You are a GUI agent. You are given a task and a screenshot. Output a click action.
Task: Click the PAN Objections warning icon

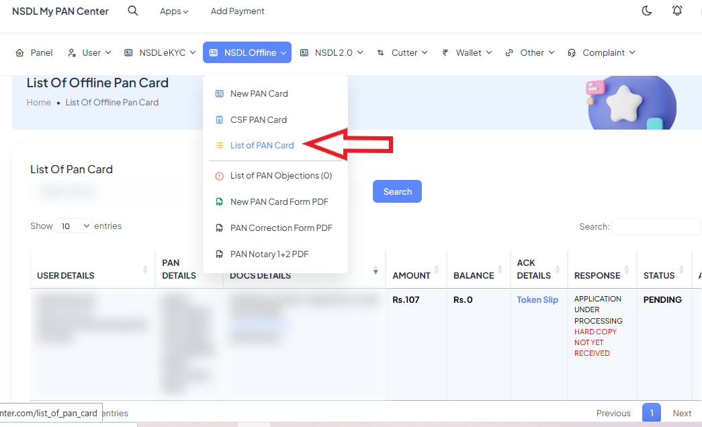220,176
